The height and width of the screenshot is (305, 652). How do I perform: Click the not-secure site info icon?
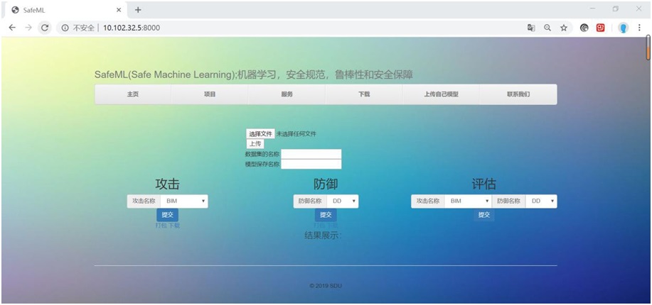click(65, 28)
